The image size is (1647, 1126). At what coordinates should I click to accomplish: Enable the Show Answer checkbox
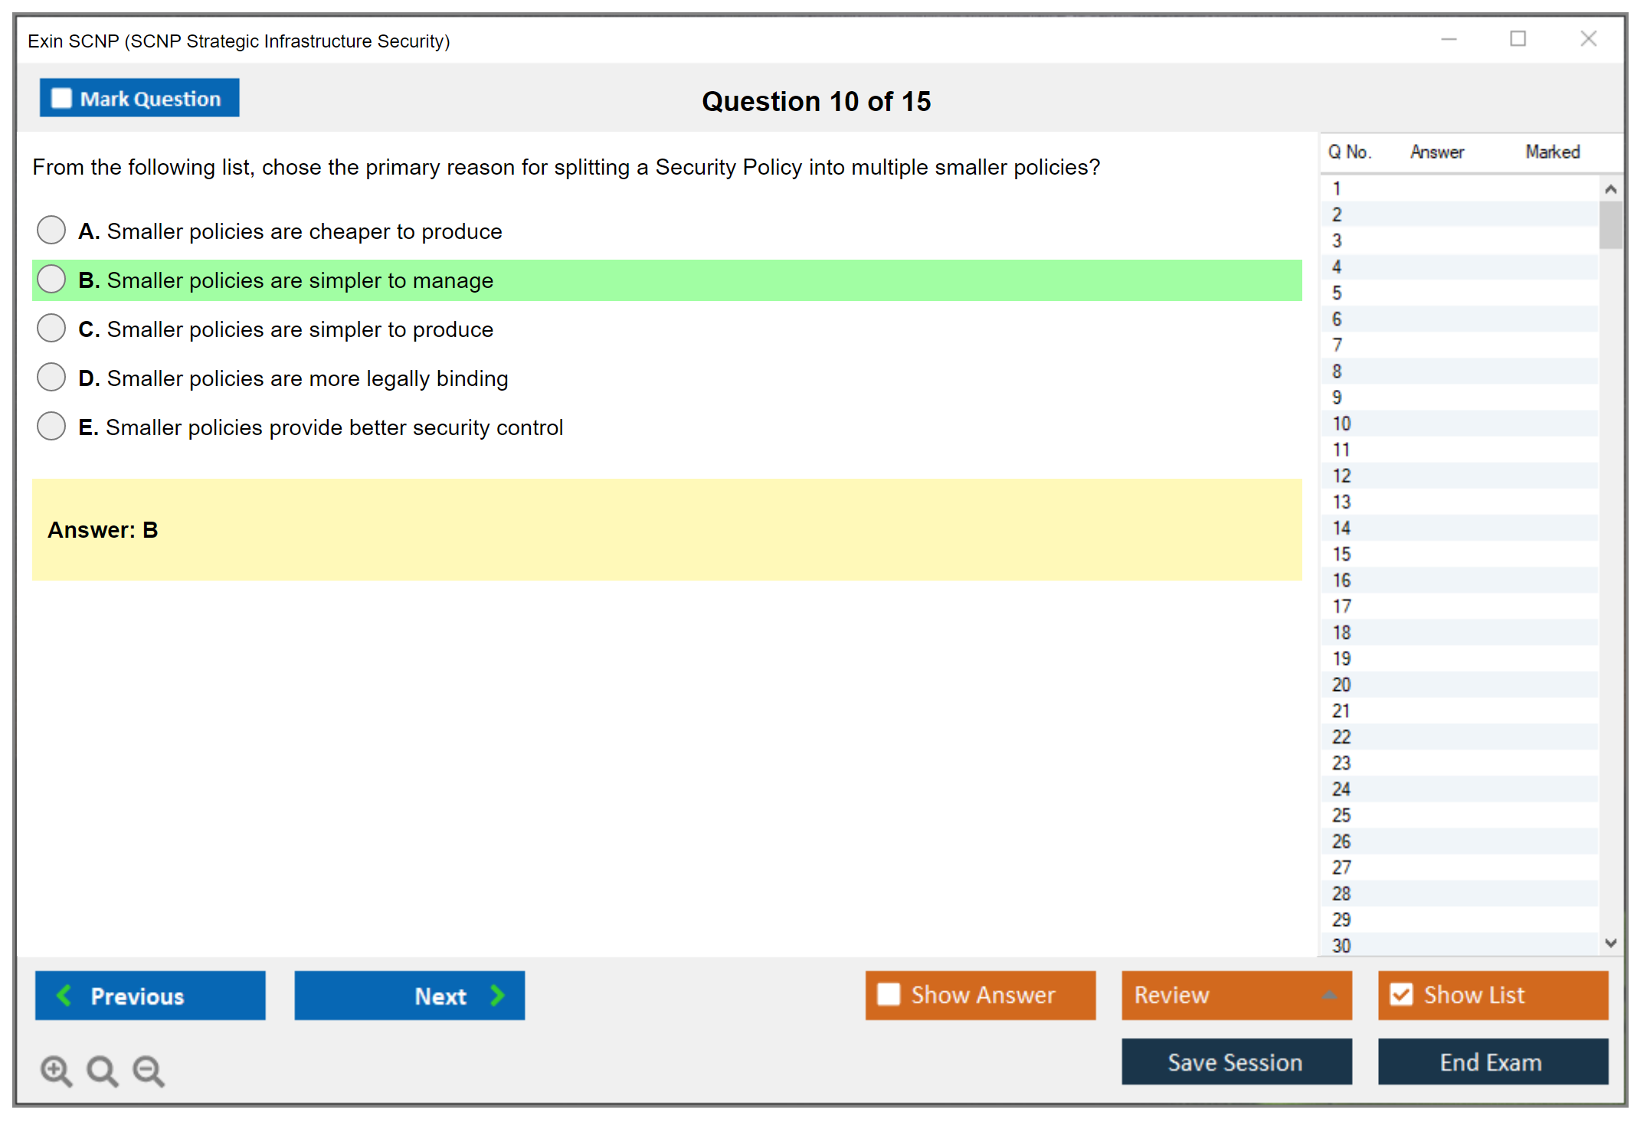pos(889,994)
